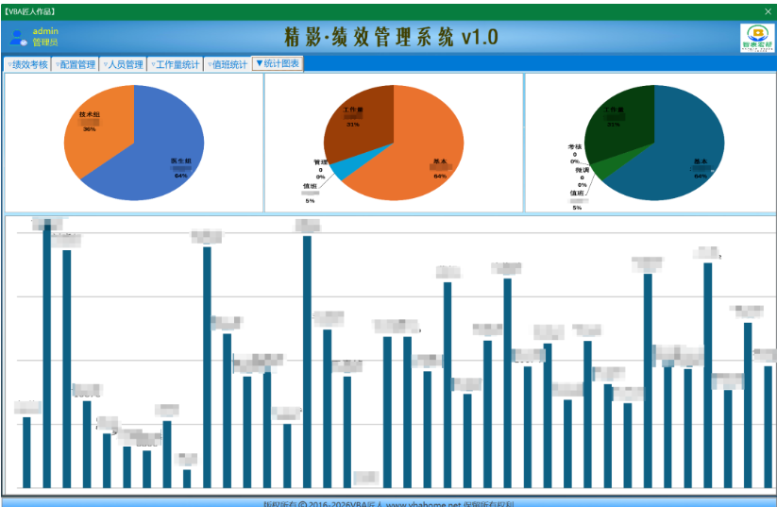
Task: Open the 绩效考核 tab
Action: 27,64
